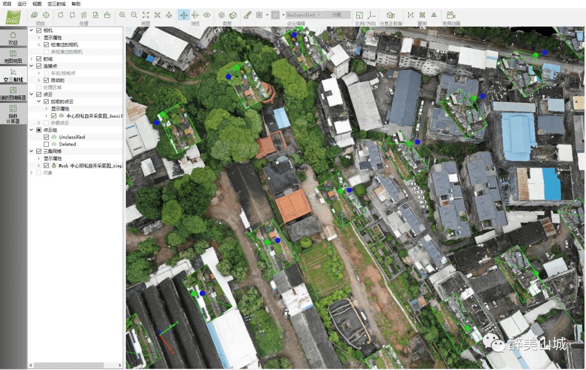Enable the Deleted point group checkbox
The image size is (586, 370).
tap(46, 144)
